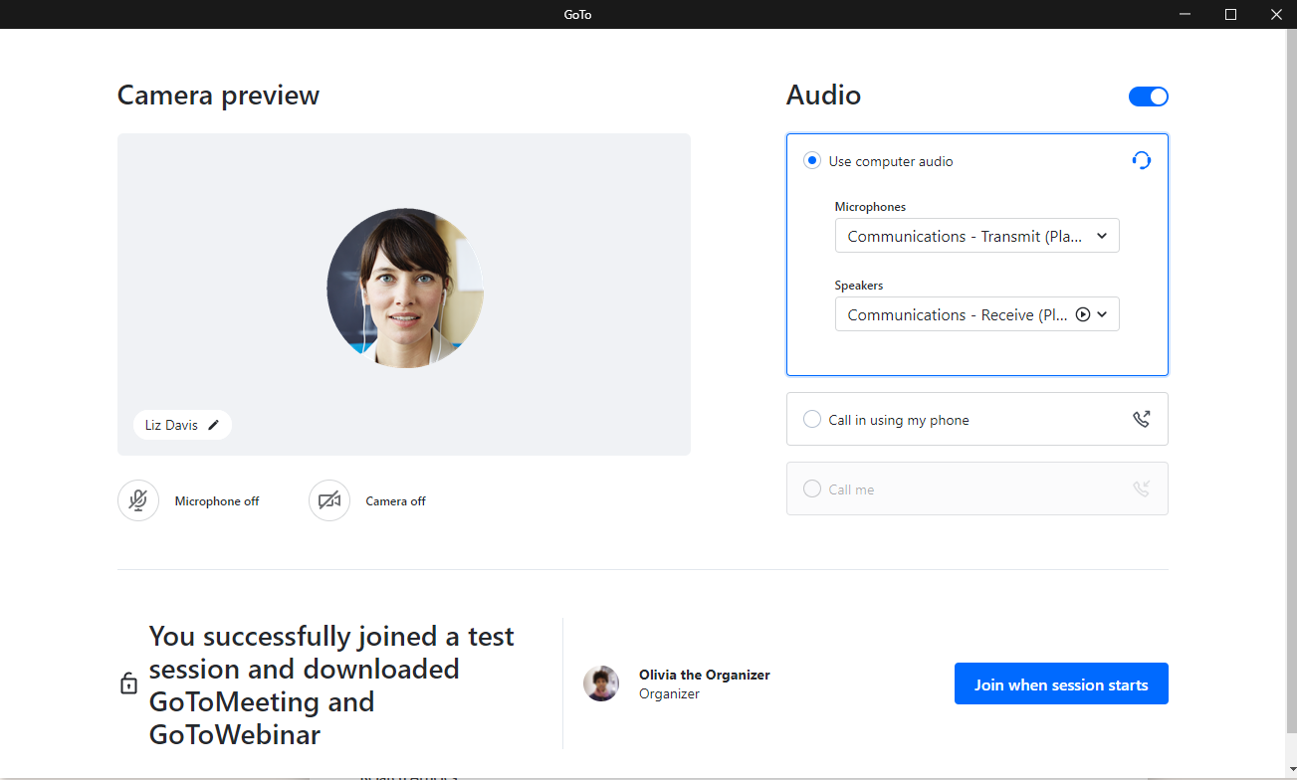This screenshot has height=780, width=1297.
Task: Click the Audio heading
Action: click(x=823, y=96)
